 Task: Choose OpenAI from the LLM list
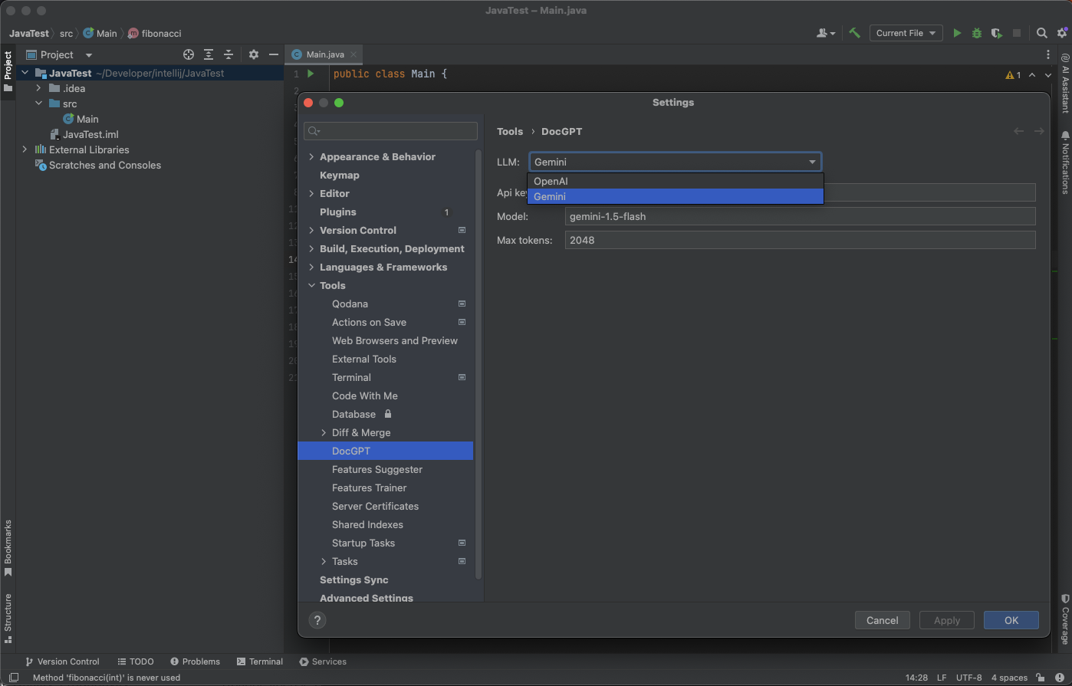coord(676,181)
